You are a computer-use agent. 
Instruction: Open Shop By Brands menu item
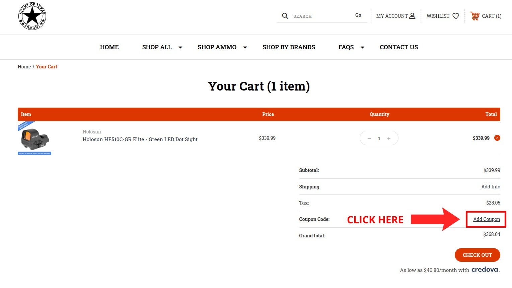coord(289,47)
